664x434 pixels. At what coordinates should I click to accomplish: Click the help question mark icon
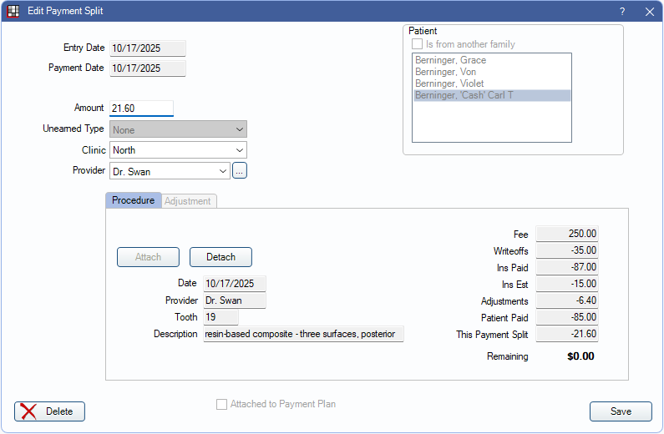(x=622, y=12)
